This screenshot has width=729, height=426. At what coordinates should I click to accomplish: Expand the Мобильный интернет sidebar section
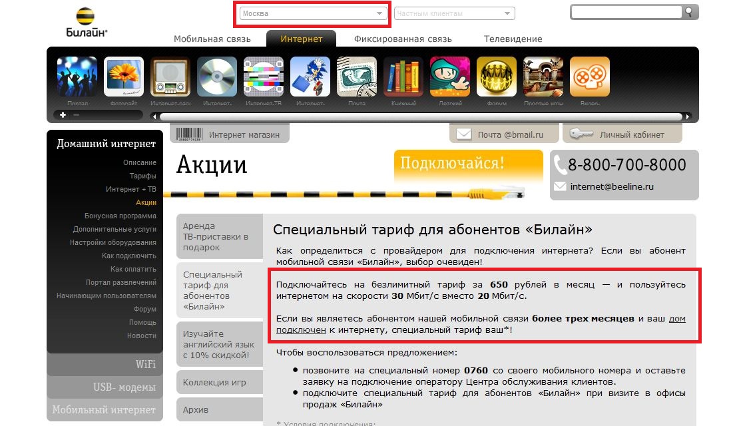pos(105,410)
